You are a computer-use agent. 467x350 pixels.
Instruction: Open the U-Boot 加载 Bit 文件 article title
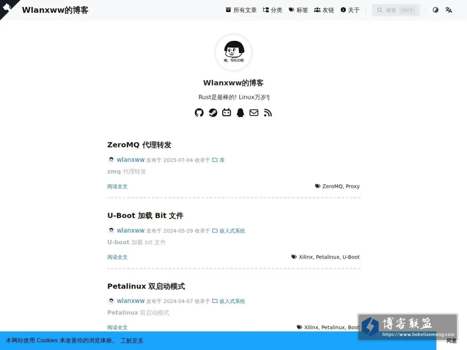[x=145, y=215]
